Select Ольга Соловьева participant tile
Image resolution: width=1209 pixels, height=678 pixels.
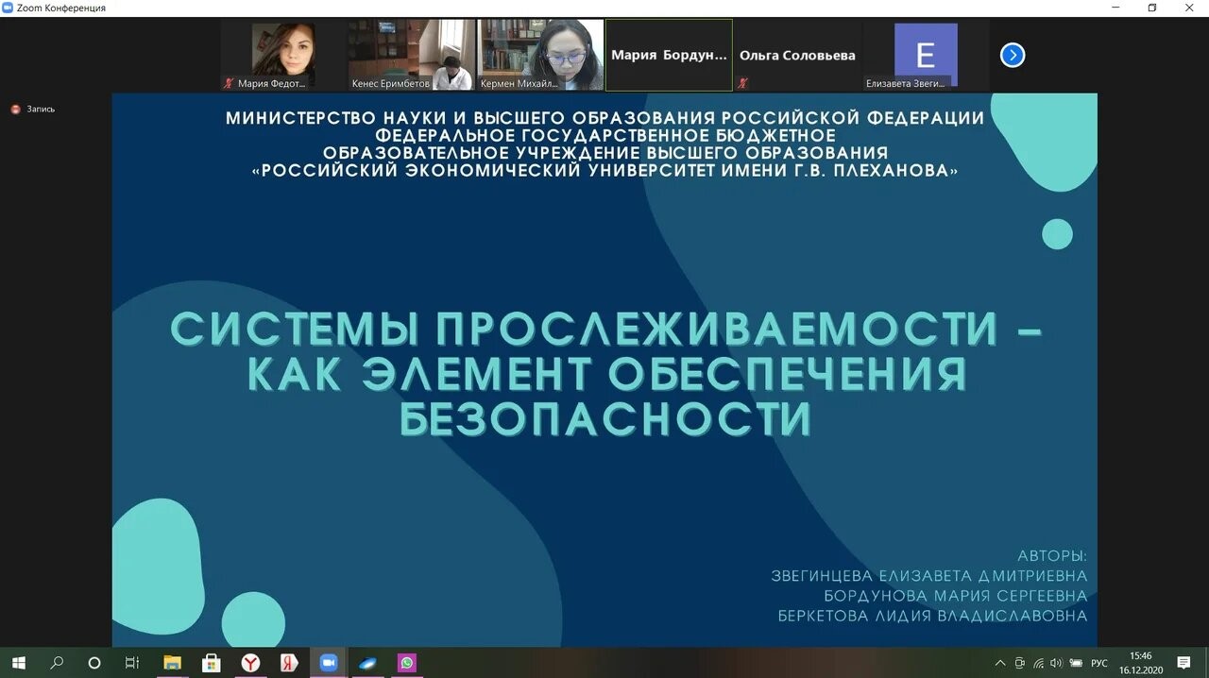[x=796, y=55]
